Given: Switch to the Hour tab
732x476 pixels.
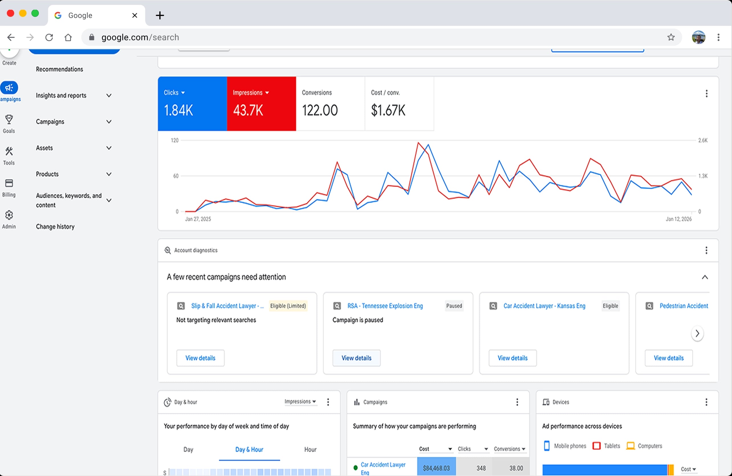Looking at the screenshot, I should [x=310, y=449].
